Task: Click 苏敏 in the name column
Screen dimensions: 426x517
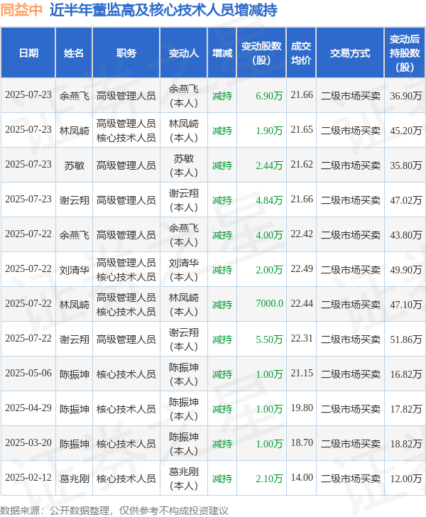Action: click(x=74, y=165)
